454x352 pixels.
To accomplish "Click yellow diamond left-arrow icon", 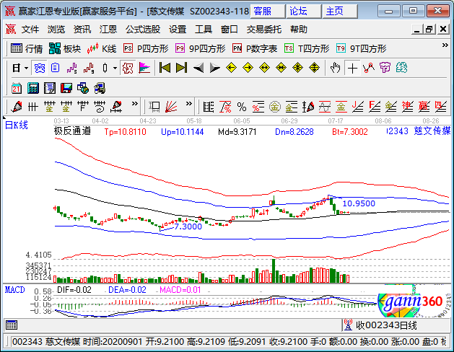I will 231,68.
